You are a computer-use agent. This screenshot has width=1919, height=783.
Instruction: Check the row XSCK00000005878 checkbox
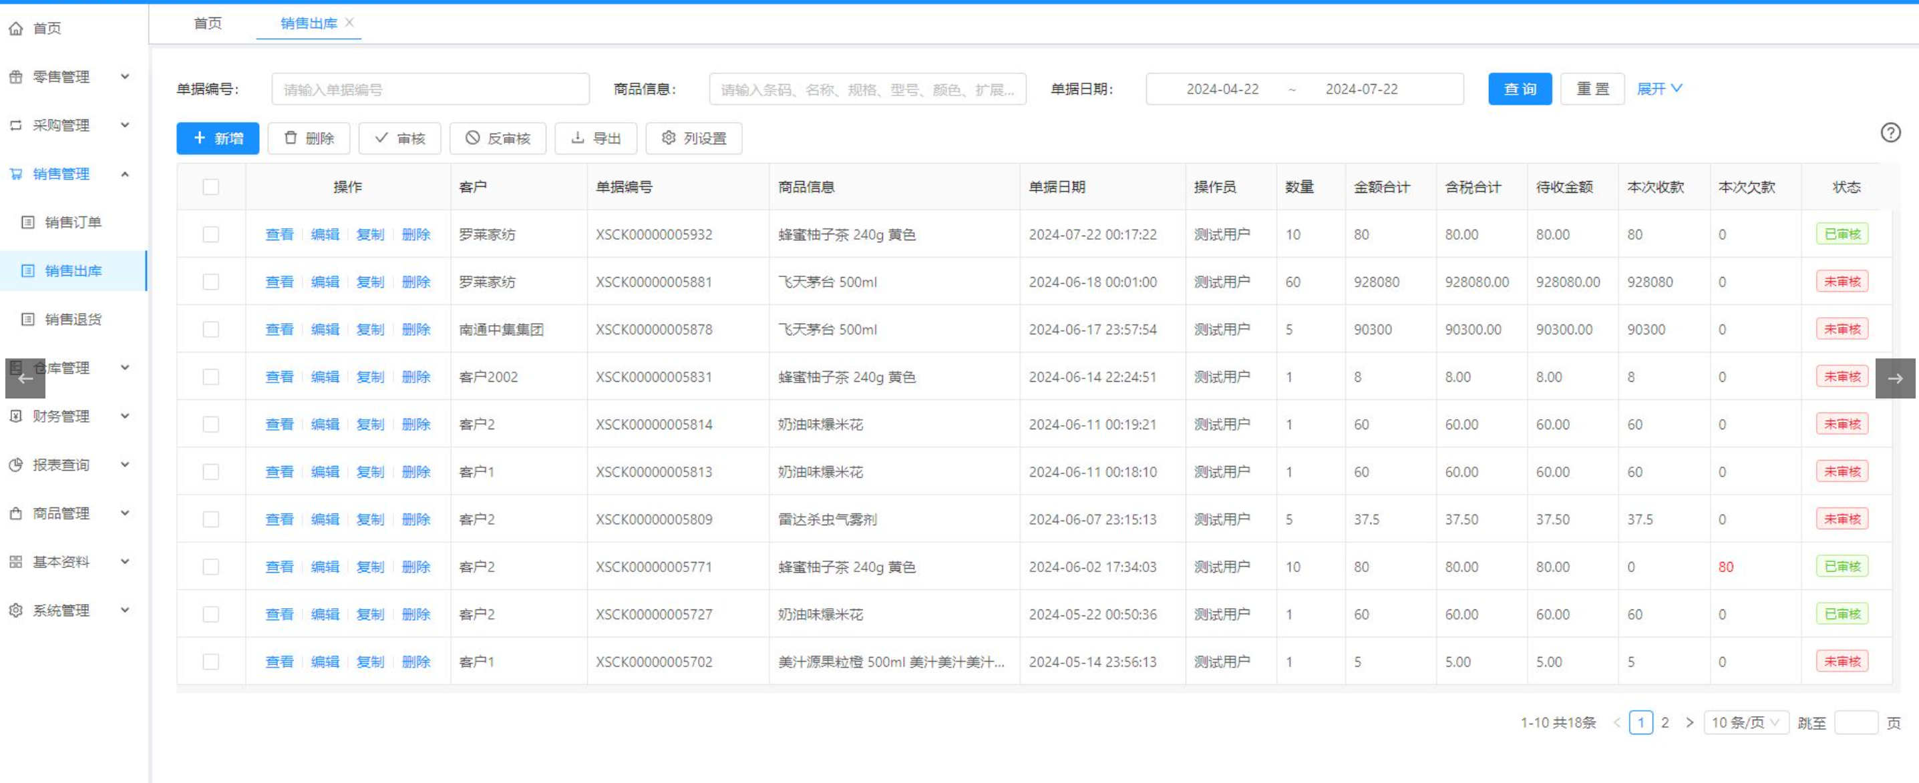click(211, 329)
